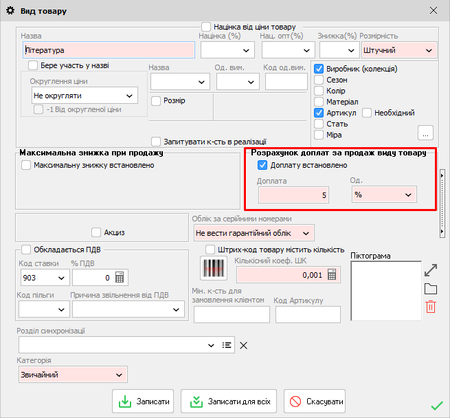Viewport: 450px width, 418px height.
Task: Open calculator for % ПДВ field
Action: (120, 278)
